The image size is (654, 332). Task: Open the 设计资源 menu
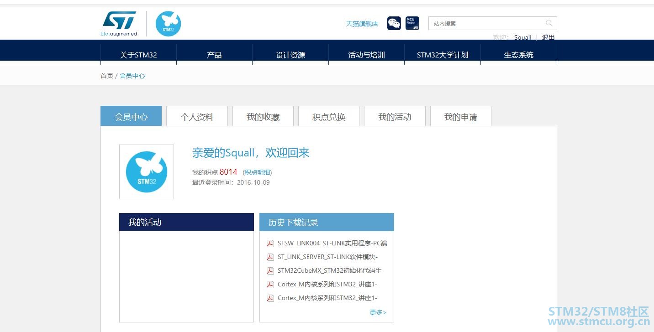290,55
